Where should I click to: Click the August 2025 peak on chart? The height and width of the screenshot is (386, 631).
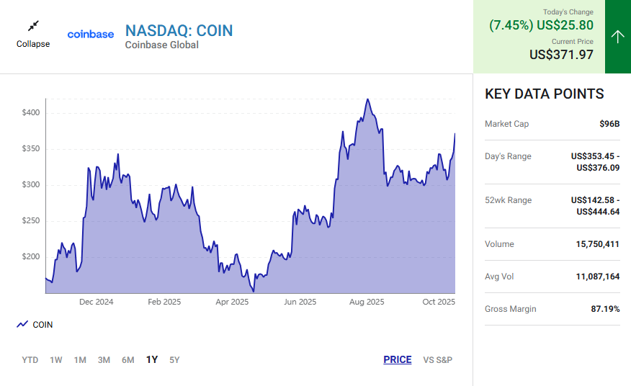(368, 100)
